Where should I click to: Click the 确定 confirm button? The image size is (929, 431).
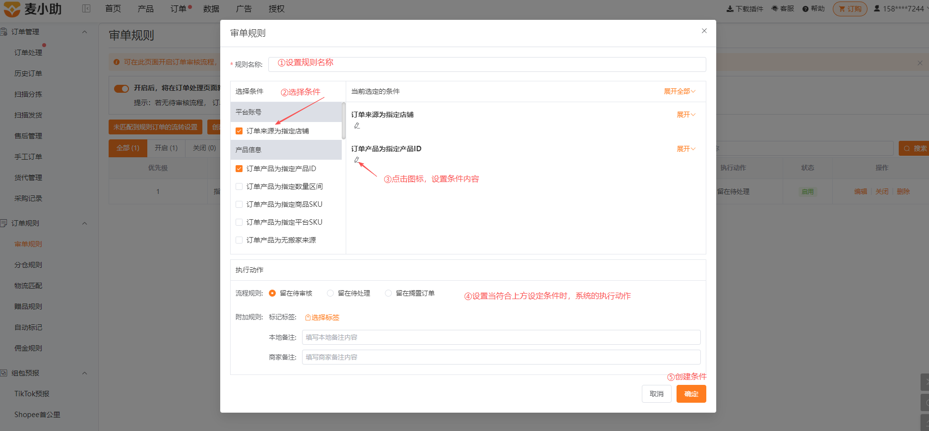691,394
